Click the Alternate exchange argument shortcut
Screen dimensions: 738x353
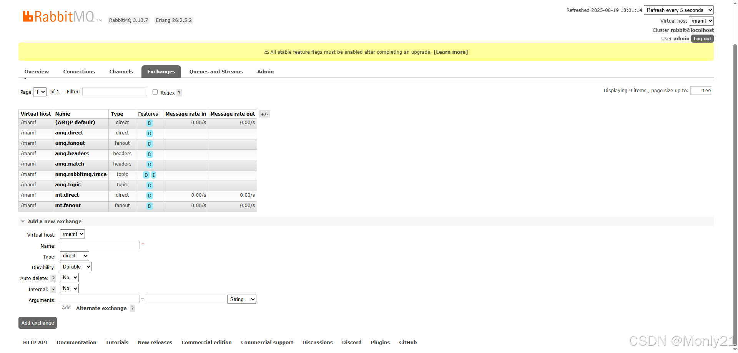(101, 308)
